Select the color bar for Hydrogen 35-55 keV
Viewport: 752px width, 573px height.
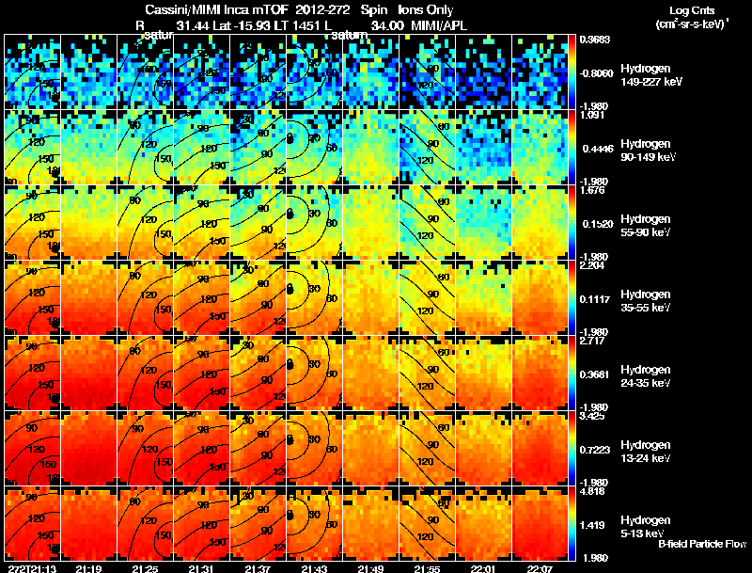(x=572, y=298)
